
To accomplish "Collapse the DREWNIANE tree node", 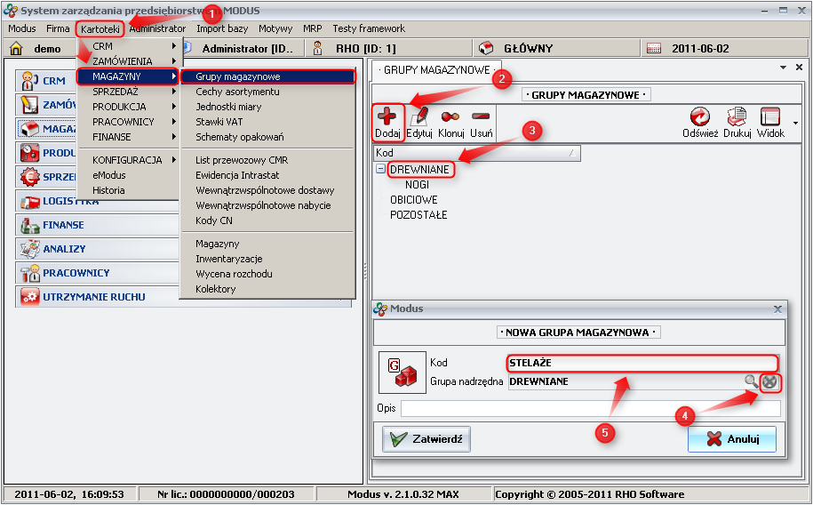I will pos(380,169).
